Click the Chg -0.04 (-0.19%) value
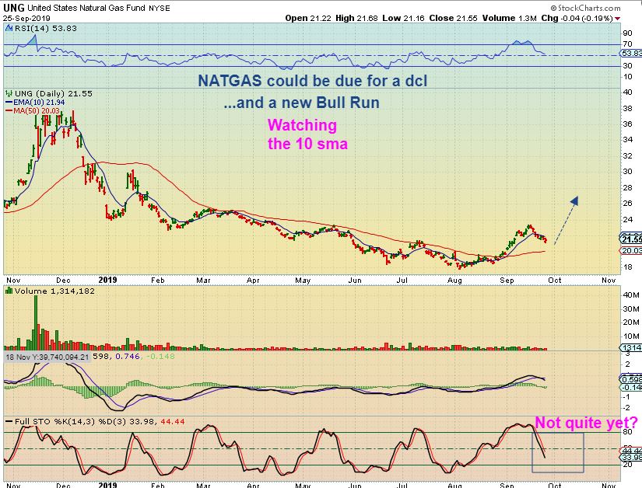 tap(577, 18)
